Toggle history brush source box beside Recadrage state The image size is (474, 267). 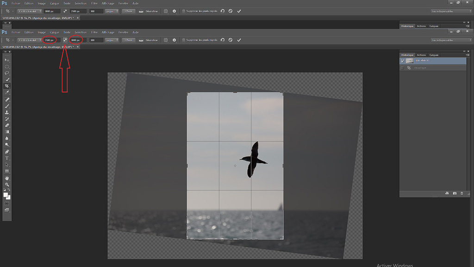pos(402,68)
